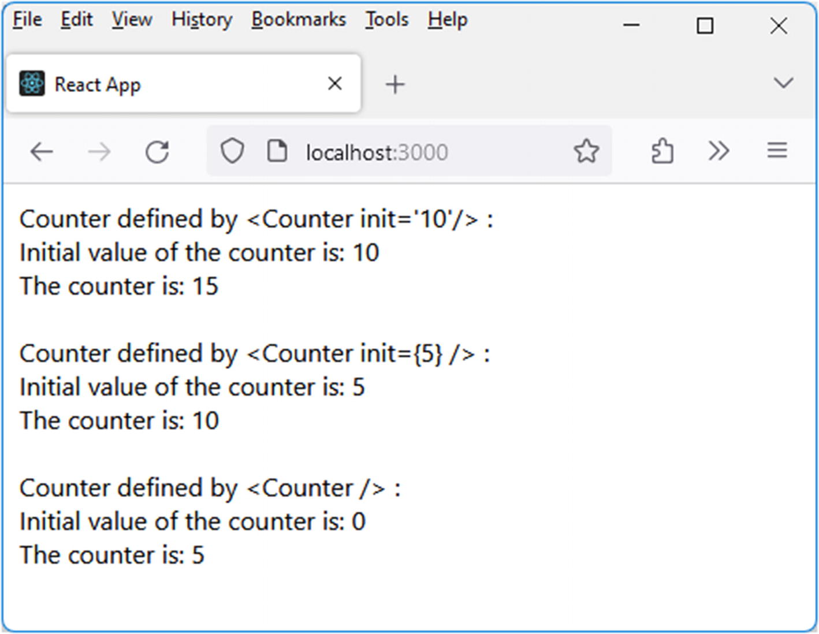The width and height of the screenshot is (819, 634).
Task: Close the React App tab
Action: tap(334, 84)
